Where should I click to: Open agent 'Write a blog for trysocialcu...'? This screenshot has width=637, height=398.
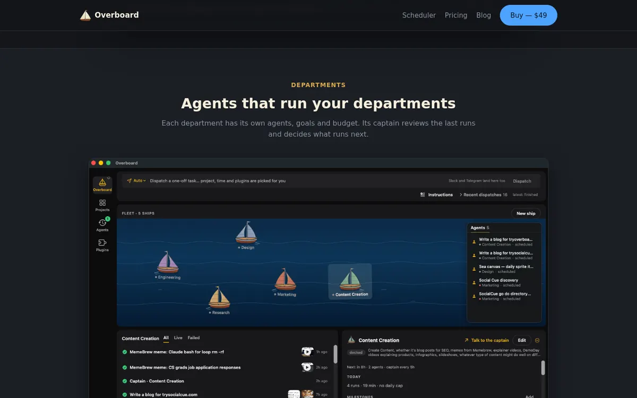pyautogui.click(x=503, y=255)
